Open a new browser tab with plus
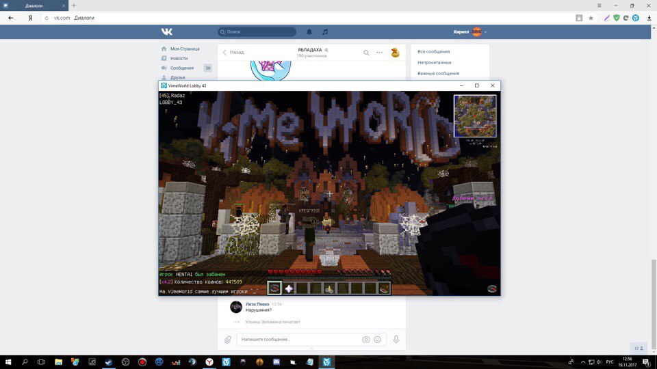 (74, 5)
